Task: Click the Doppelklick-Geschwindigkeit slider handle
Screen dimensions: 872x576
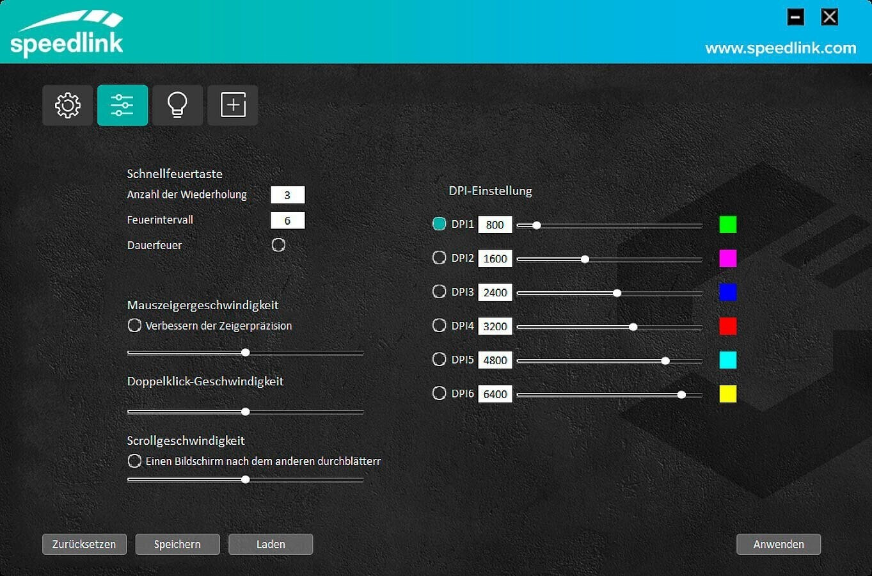Action: tap(246, 412)
